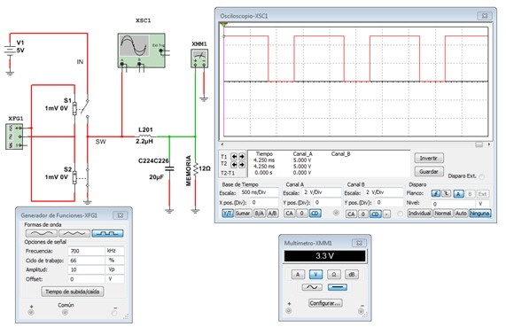
Task: Set multimeter to ammeter mode A
Action: point(298,275)
